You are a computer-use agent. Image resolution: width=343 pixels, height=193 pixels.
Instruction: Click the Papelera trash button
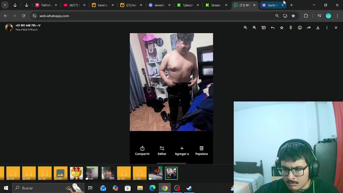pyautogui.click(x=202, y=151)
